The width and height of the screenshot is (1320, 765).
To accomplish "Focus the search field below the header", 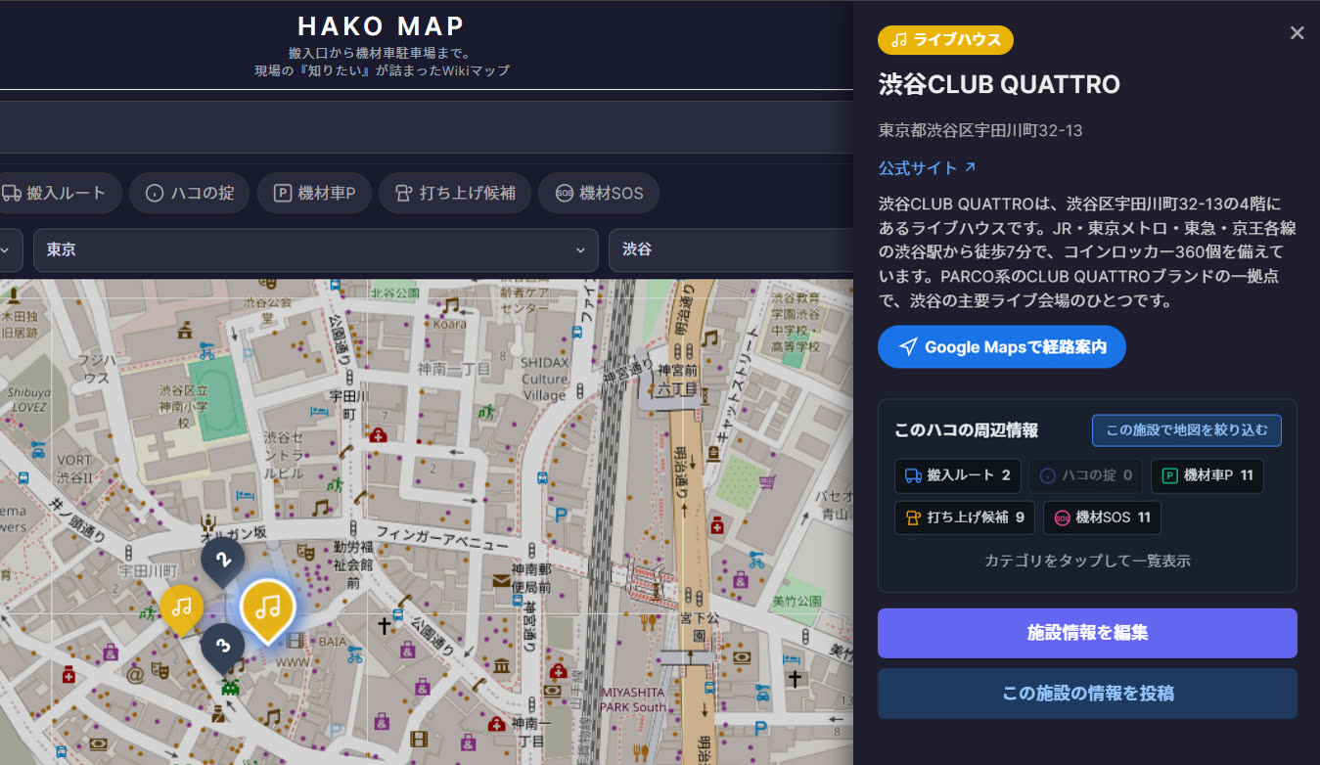I will 427,127.
